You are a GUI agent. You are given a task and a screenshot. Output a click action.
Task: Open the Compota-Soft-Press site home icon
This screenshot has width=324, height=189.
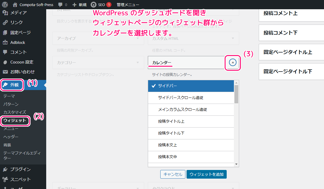click(x=15, y=5)
